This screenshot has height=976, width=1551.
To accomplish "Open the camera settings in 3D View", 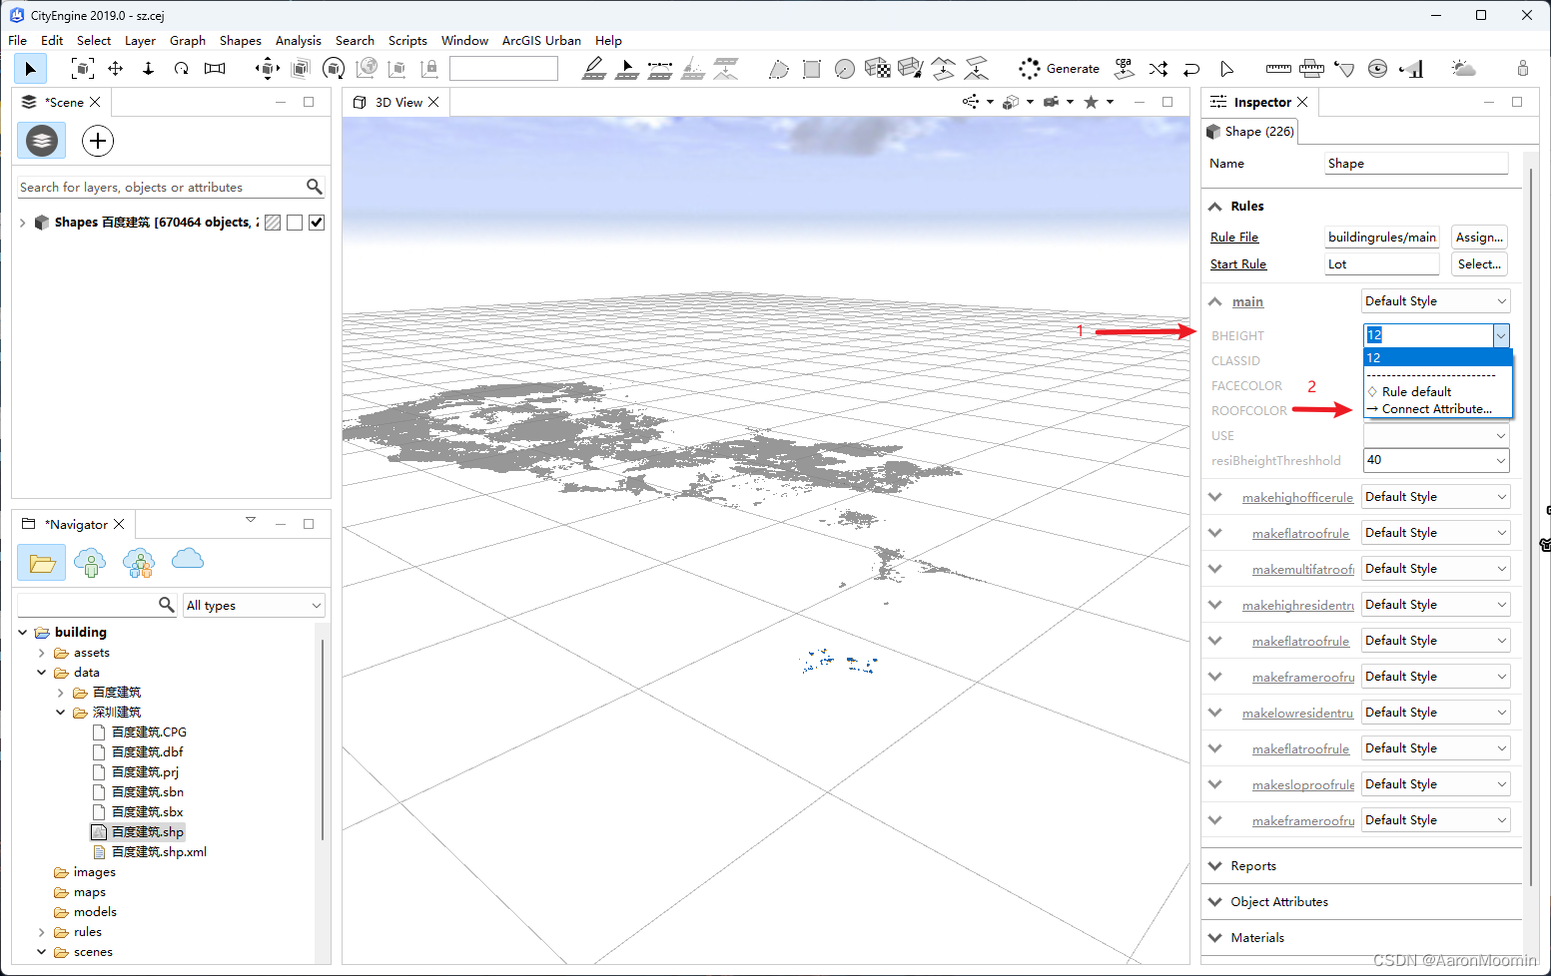I will click(x=1051, y=102).
